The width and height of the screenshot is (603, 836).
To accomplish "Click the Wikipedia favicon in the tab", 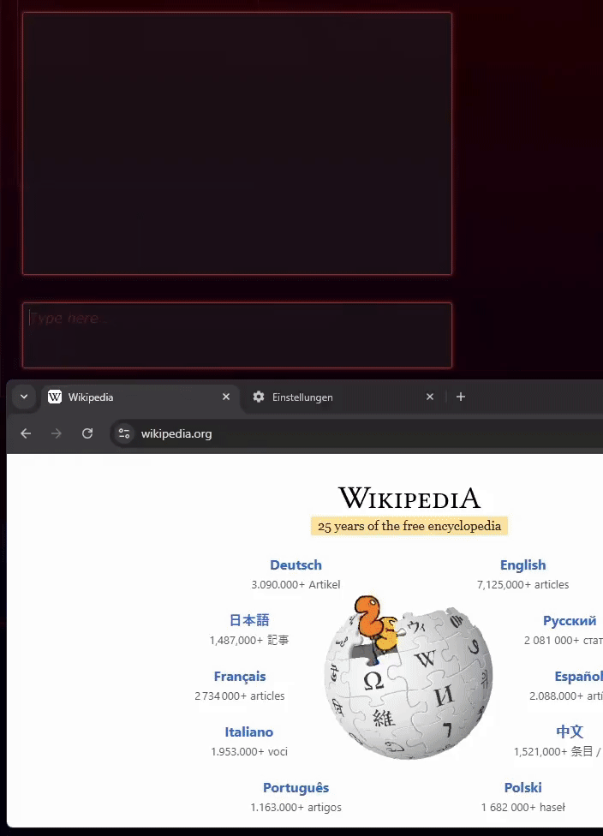I will (x=55, y=397).
